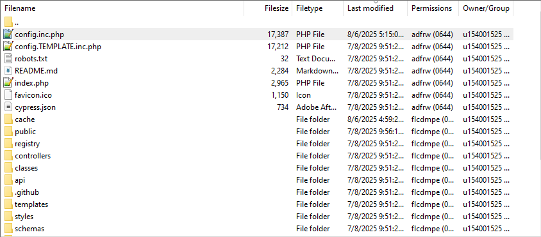Screen dimensions: 541x237
Task: Click the Owner/Group column header
Action: [x=486, y=8]
